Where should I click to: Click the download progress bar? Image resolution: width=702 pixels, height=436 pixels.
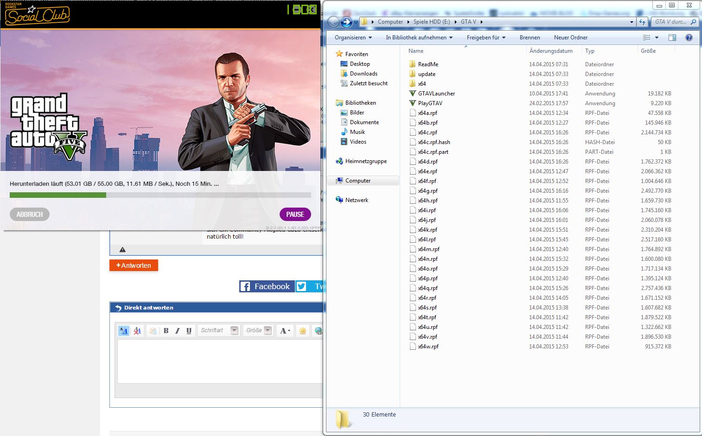[x=160, y=195]
